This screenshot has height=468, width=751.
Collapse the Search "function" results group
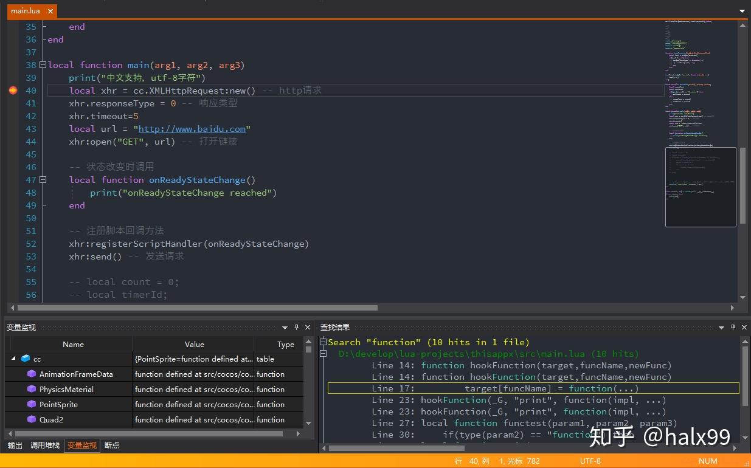click(324, 342)
